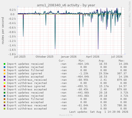Click the Min value '-493.51'
The width and height of the screenshot is (132, 118).
click(x=82, y=86)
